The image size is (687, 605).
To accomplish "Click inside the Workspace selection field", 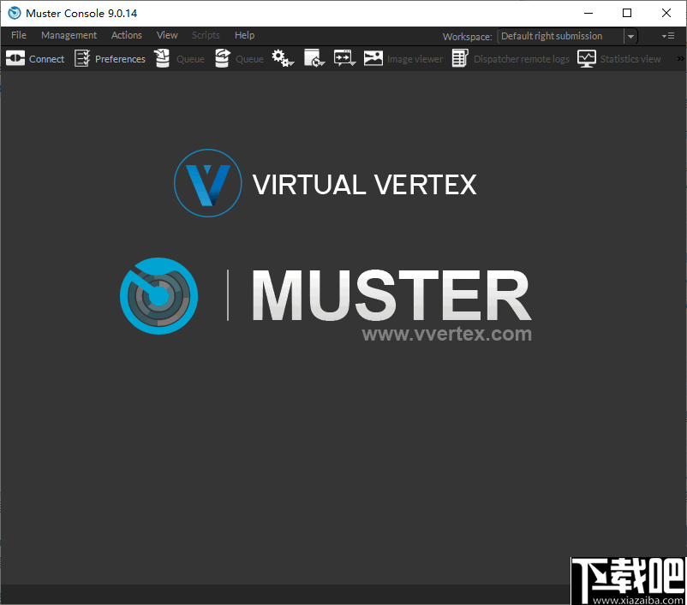I will click(557, 37).
